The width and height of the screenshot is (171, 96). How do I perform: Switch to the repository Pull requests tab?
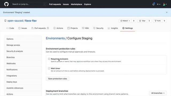point(40,28)
